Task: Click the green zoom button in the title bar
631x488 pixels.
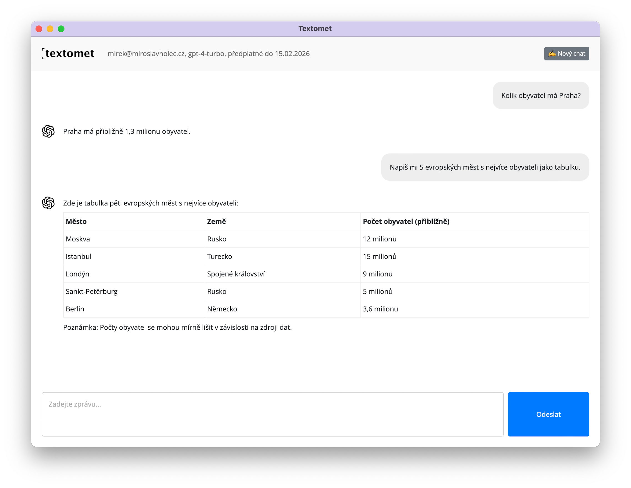Action: tap(61, 29)
